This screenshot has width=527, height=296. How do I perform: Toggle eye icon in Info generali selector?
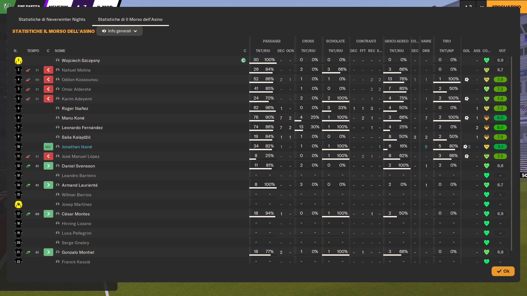point(104,31)
